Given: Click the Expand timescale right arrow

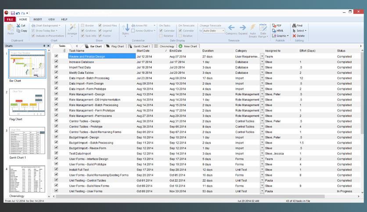Looking at the screenshot, I should click(x=243, y=28).
